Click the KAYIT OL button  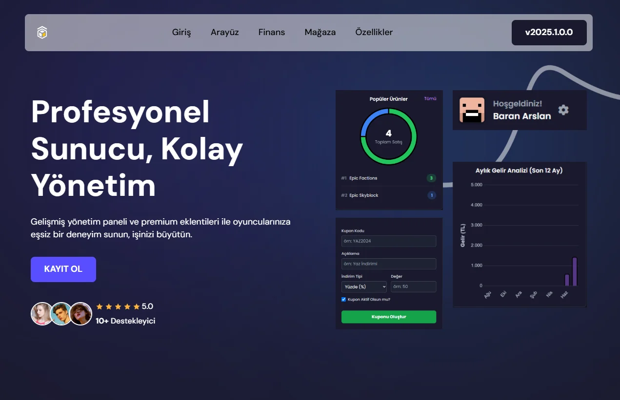[63, 269]
